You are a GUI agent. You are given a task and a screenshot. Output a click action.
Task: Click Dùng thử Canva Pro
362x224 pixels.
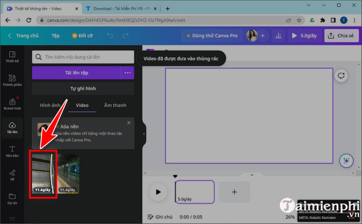pyautogui.click(x=212, y=36)
